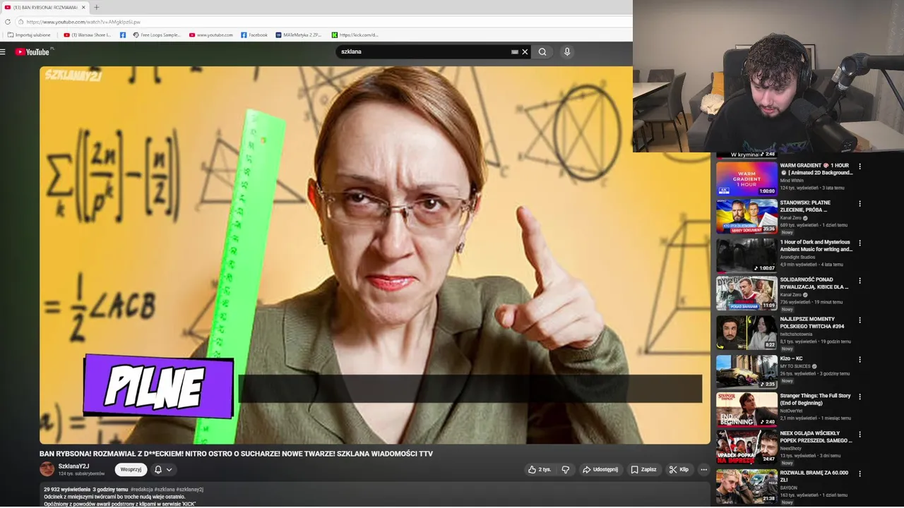The image size is (904, 508).
Task: Open the Kizo – KC video title
Action: click(791, 358)
